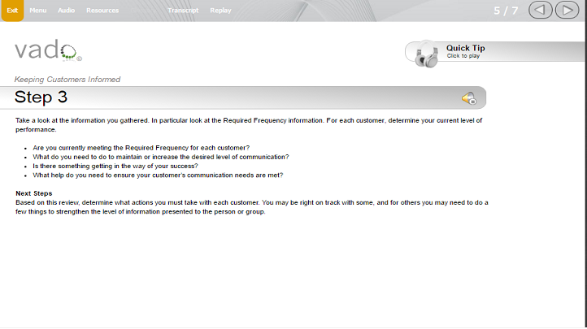Advance with the next slide arrow

click(567, 10)
